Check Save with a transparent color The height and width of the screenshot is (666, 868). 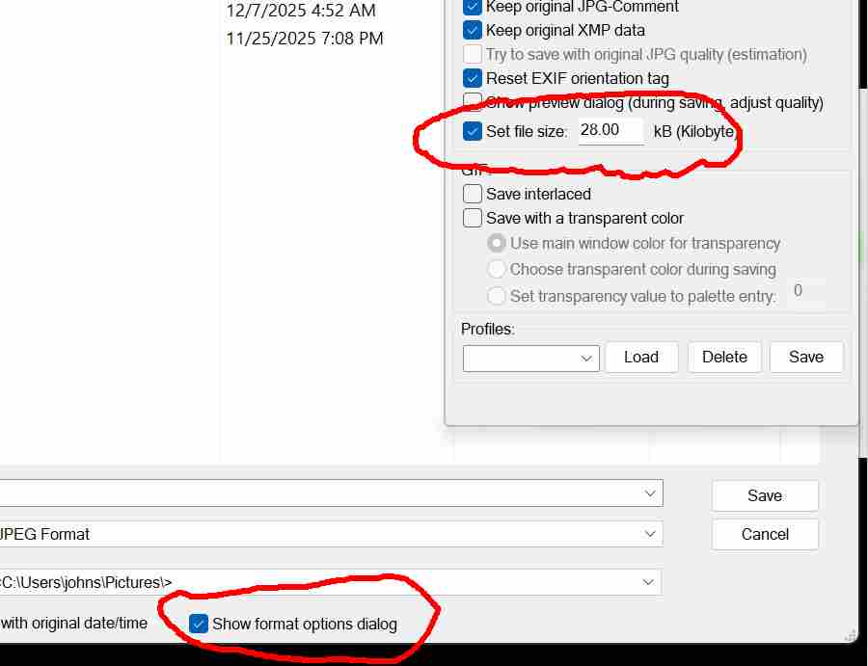point(473,218)
